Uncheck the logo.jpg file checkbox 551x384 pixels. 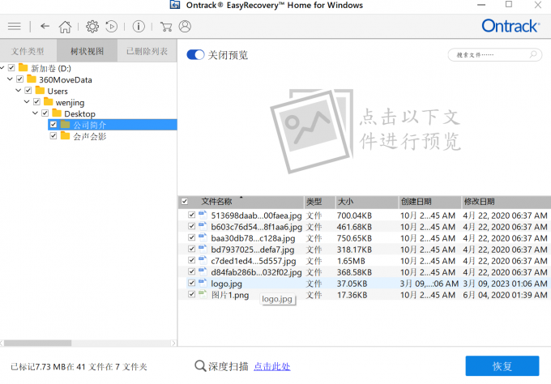[191, 283]
